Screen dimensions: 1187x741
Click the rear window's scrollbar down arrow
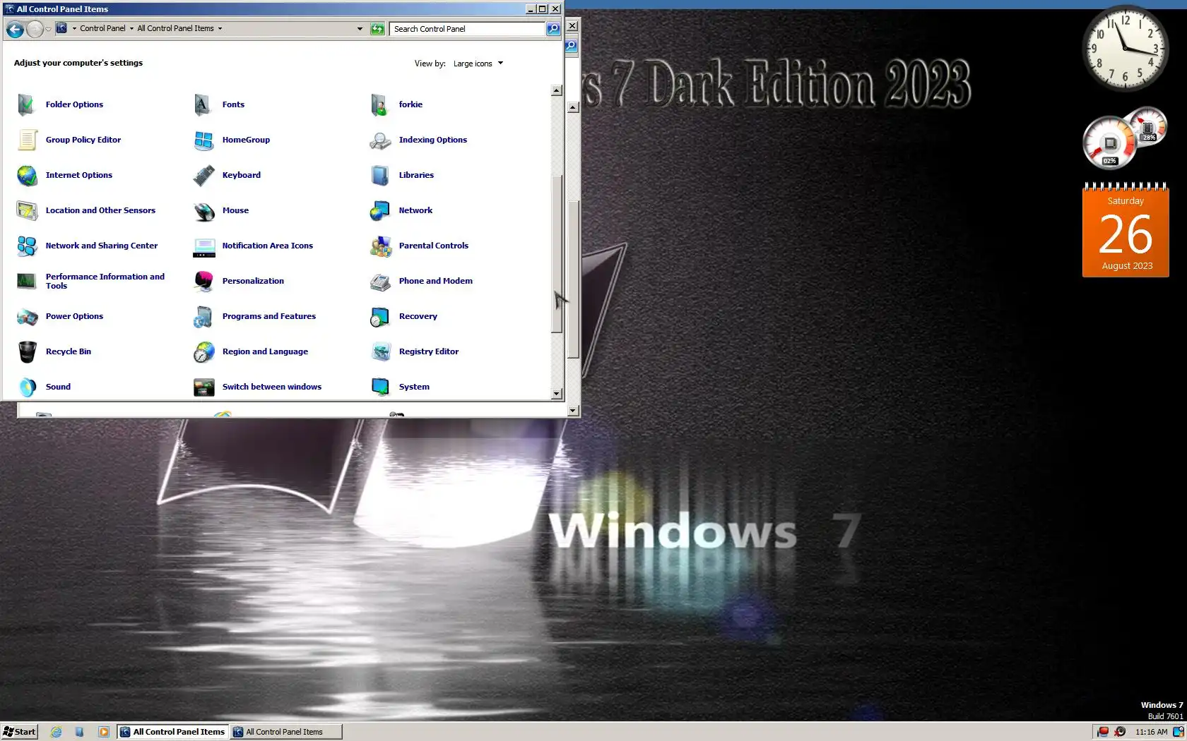click(573, 410)
